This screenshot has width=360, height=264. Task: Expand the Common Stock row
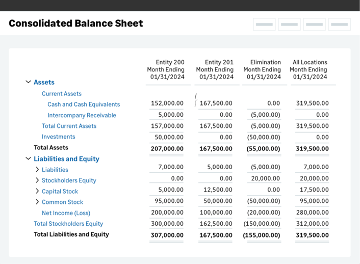(x=37, y=202)
